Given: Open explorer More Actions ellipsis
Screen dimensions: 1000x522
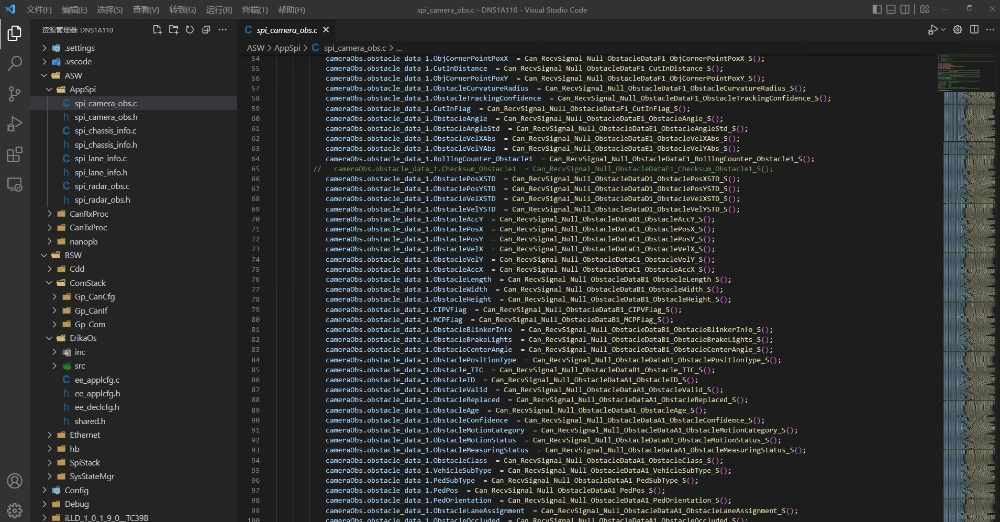Looking at the screenshot, I should click(x=223, y=30).
